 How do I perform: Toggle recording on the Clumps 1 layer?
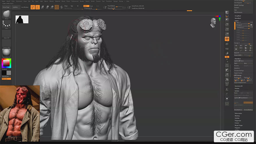(x=251, y=25)
